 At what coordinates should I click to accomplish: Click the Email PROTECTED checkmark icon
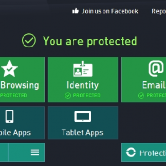point(141,96)
